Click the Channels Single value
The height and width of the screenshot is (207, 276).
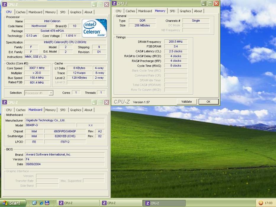tap(196, 21)
